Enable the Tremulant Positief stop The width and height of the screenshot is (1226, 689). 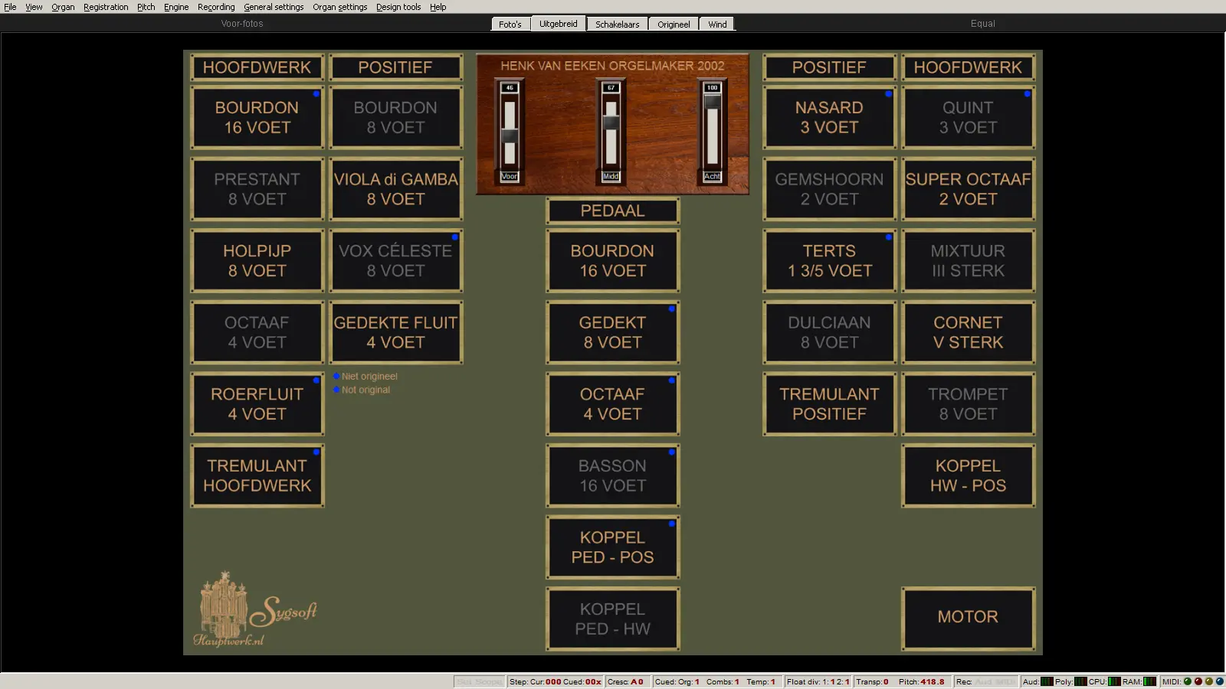829,404
